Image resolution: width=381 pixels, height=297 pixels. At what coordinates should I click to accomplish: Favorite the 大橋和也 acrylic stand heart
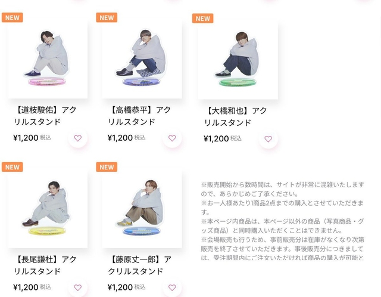pos(268,139)
